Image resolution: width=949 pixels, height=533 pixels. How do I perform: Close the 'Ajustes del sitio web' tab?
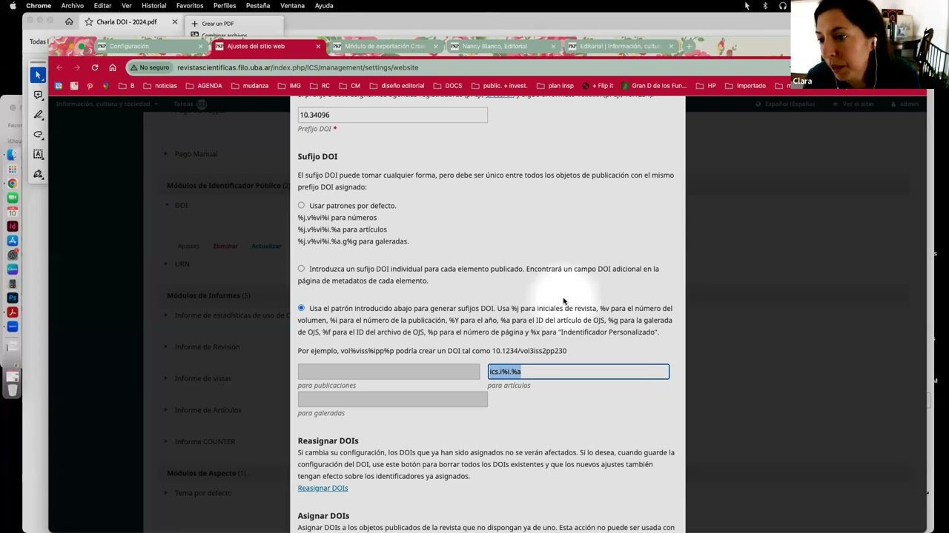point(318,46)
